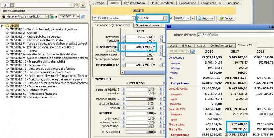Click info icon beside STANZIAMENTO value
This screenshot has height=138, width=274.
coord(123,47)
